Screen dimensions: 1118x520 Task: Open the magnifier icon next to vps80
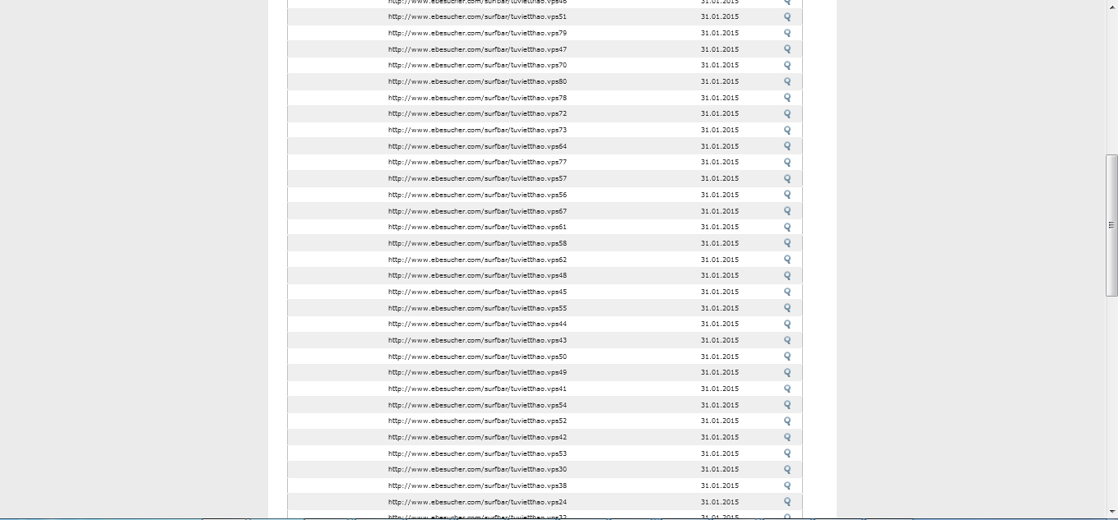click(787, 82)
